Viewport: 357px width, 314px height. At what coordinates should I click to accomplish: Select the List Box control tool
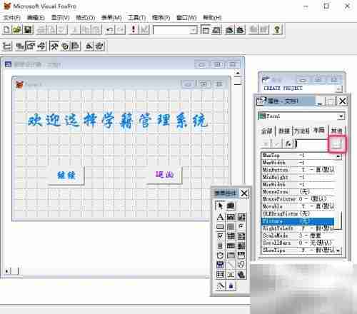241,236
